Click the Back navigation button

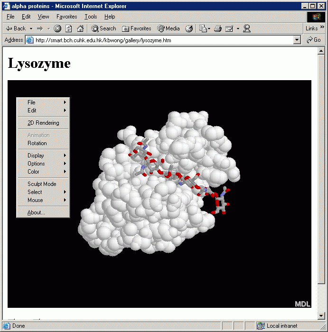pyautogui.click(x=16, y=28)
